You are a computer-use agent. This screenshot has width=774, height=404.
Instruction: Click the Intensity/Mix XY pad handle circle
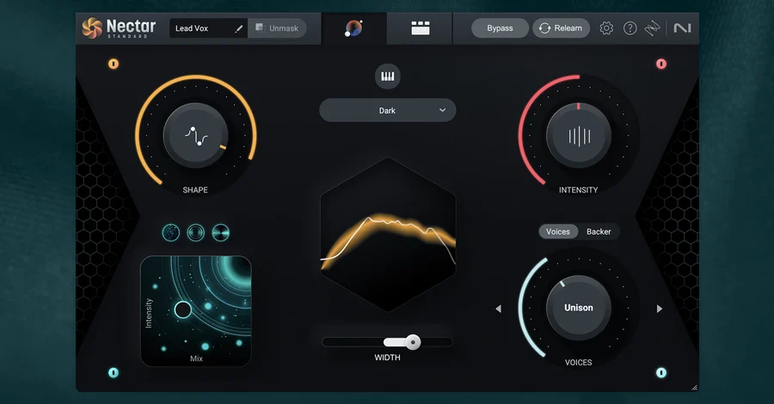click(x=183, y=309)
